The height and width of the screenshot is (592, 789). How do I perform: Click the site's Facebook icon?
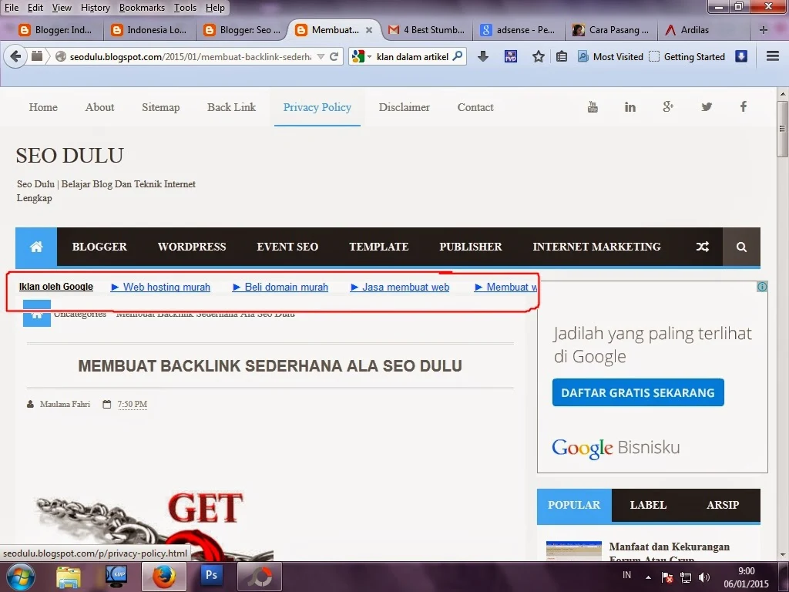point(744,106)
